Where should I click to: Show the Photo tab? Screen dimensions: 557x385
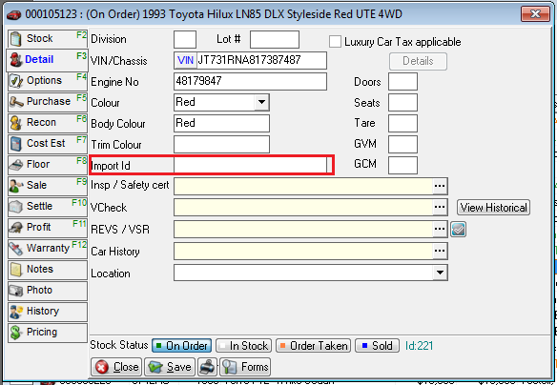pos(48,290)
